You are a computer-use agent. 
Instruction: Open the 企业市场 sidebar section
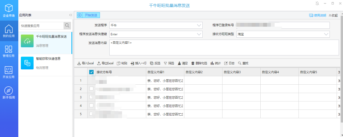tap(9, 10)
